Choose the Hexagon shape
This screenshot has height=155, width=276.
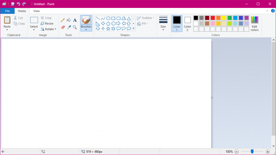point(113,23)
